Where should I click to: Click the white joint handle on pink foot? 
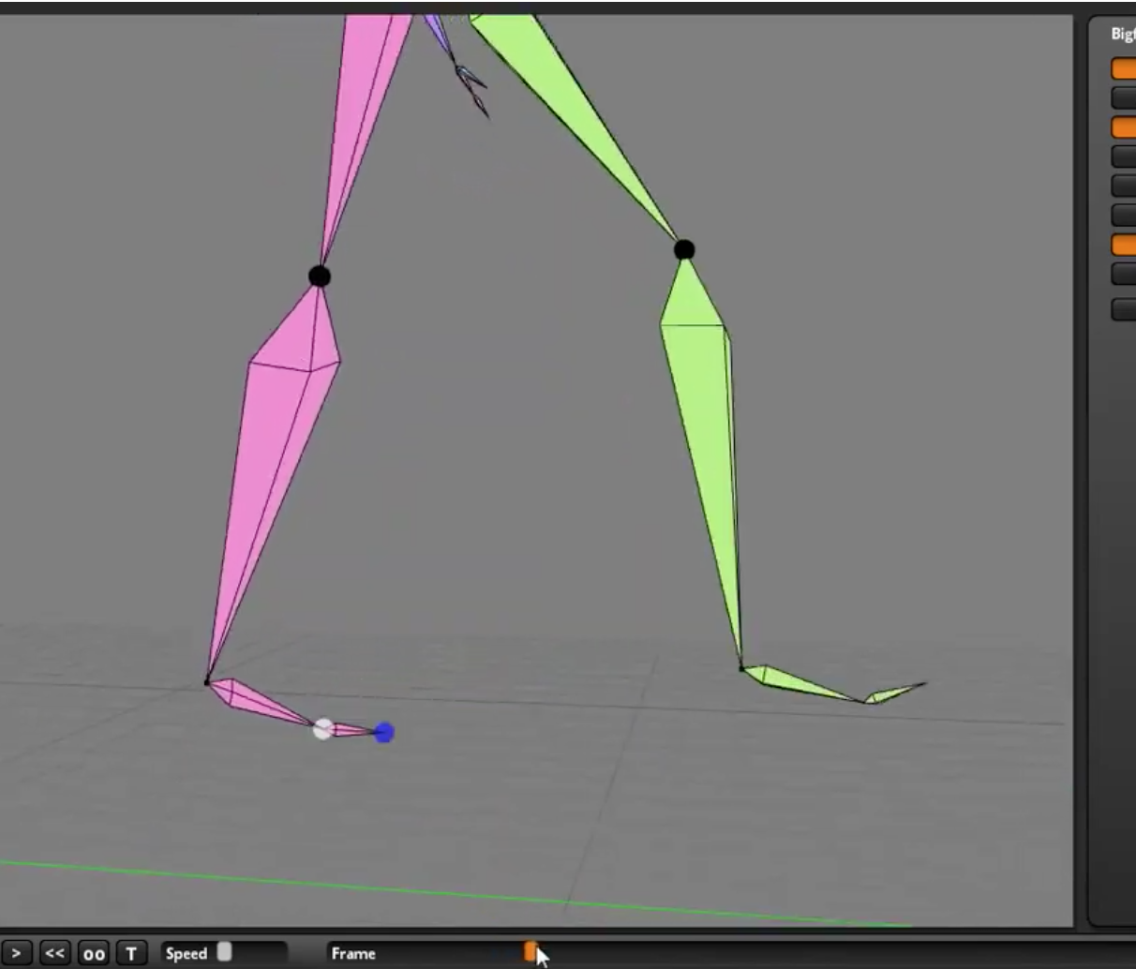(323, 729)
